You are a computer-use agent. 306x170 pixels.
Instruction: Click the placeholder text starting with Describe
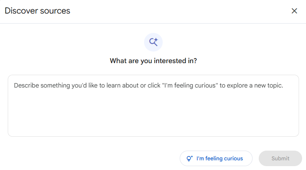148,86
